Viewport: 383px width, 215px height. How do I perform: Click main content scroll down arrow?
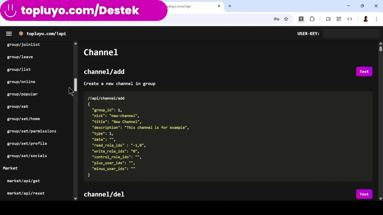coord(381,199)
